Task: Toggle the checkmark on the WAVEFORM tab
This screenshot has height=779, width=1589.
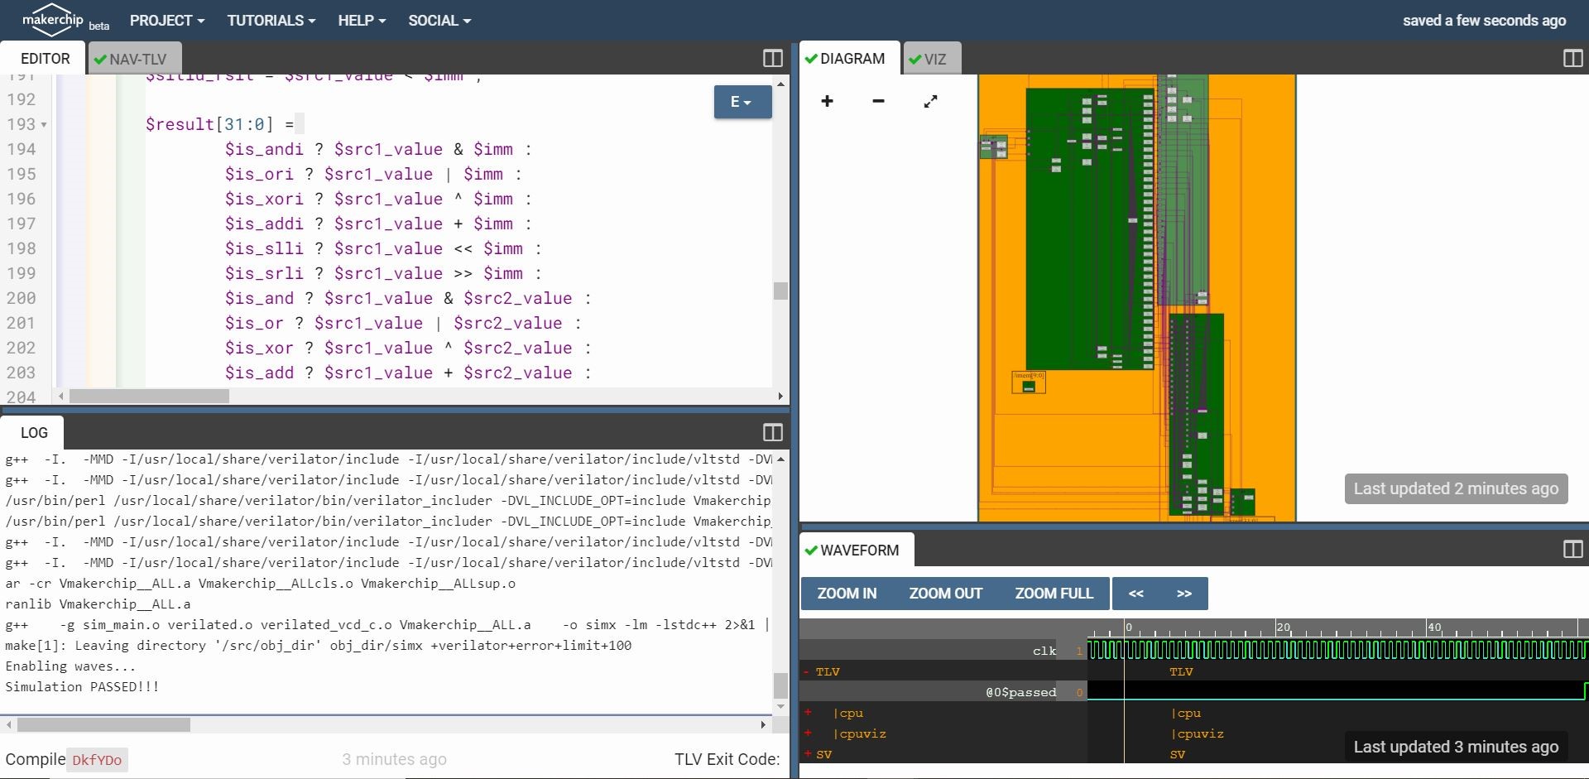Action: pos(813,550)
